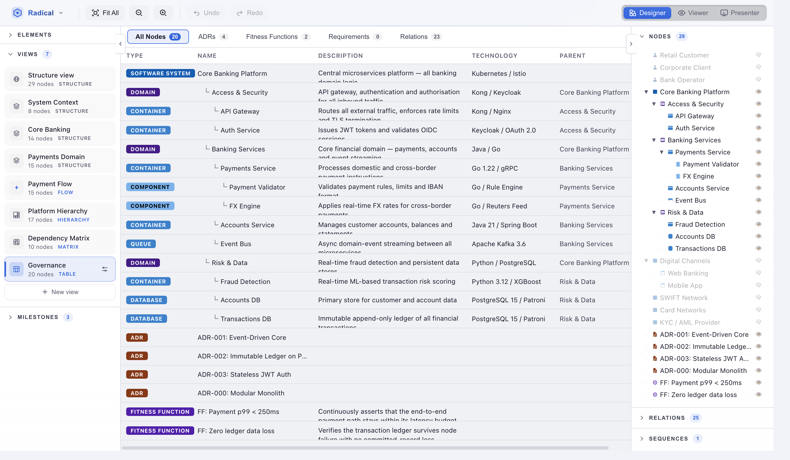Expand the Sequences section

tap(642, 439)
